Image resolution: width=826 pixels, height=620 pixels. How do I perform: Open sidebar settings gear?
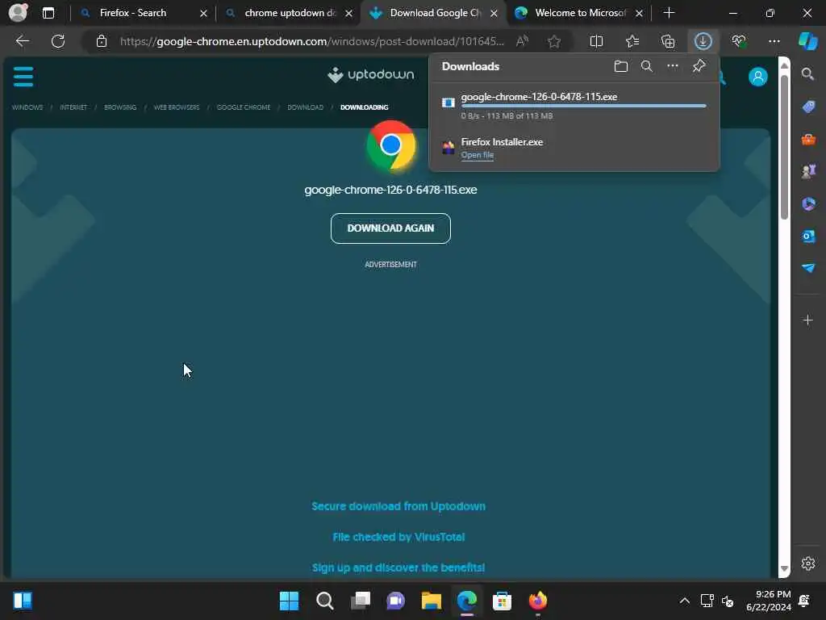[x=807, y=563]
